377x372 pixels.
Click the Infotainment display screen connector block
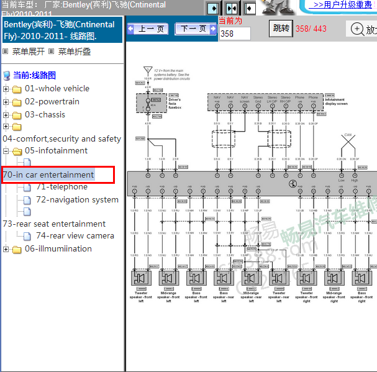(x=265, y=102)
